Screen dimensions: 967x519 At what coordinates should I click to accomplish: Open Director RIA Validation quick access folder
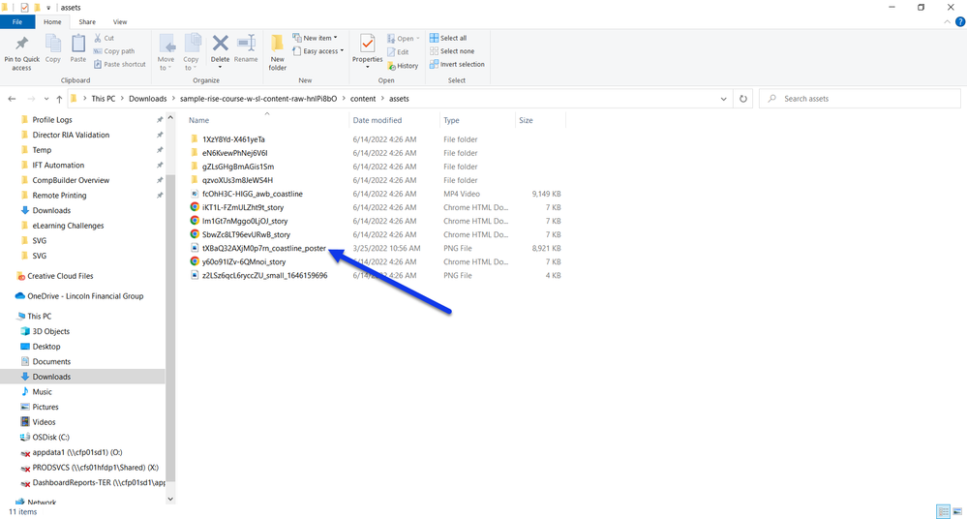point(71,135)
